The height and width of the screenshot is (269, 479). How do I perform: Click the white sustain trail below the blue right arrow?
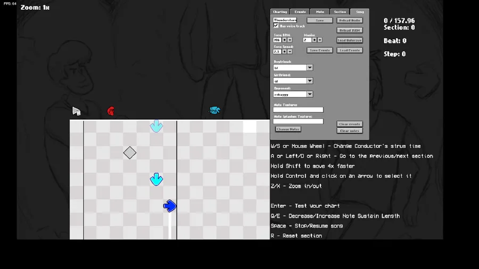point(170,226)
